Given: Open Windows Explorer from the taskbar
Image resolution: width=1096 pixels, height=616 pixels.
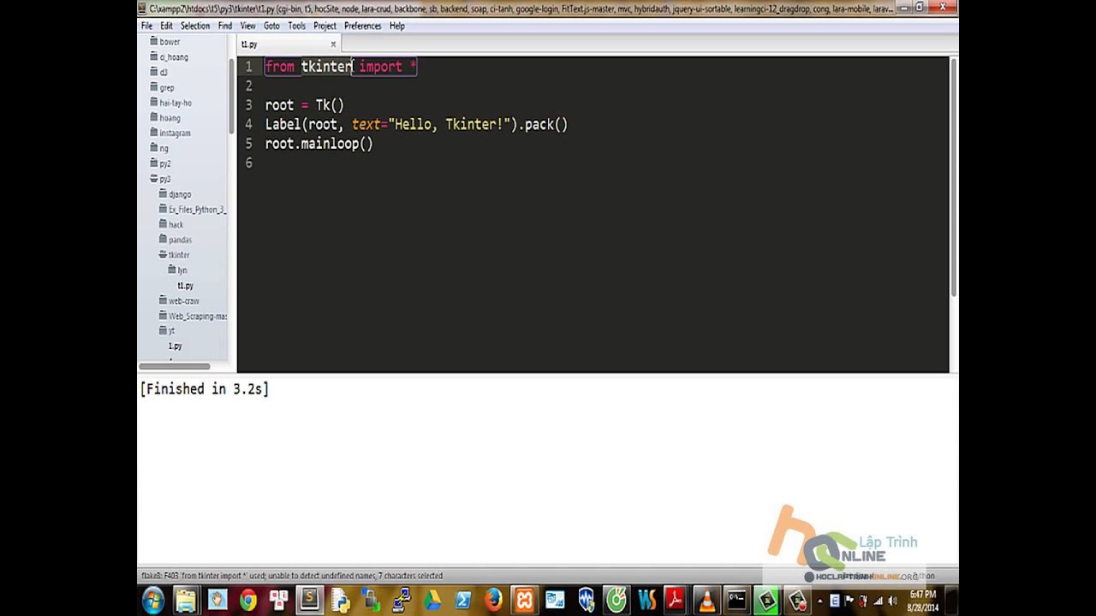Looking at the screenshot, I should click(185, 600).
